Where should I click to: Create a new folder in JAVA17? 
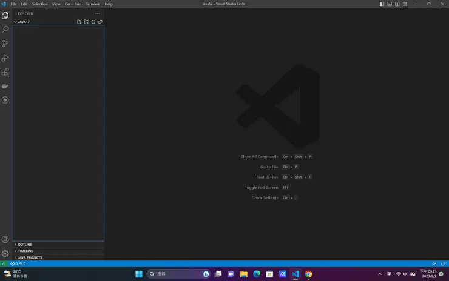tap(86, 22)
